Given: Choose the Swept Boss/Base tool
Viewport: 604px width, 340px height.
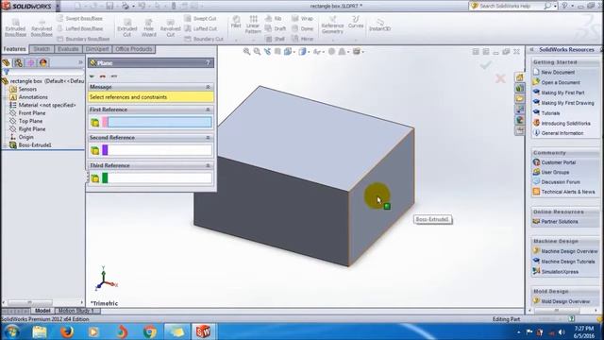Looking at the screenshot, I should pyautogui.click(x=79, y=19).
